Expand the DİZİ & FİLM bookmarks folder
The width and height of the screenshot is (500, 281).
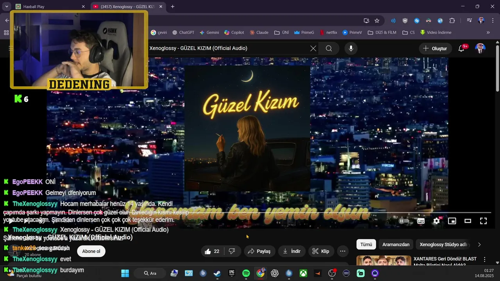click(382, 32)
